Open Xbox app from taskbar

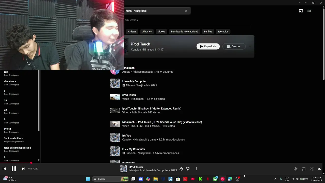pyautogui.click(x=215, y=179)
